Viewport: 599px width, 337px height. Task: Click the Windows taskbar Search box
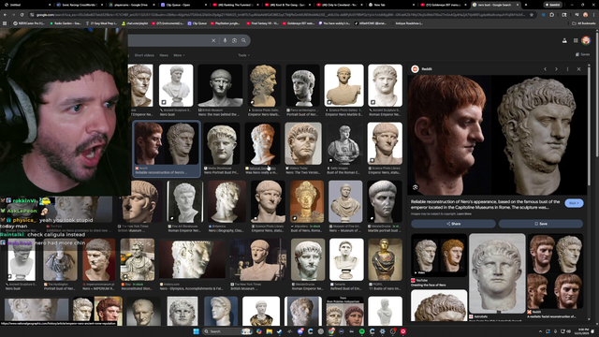click(227, 331)
